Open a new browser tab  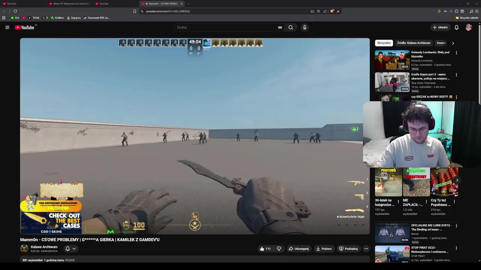tap(189, 4)
